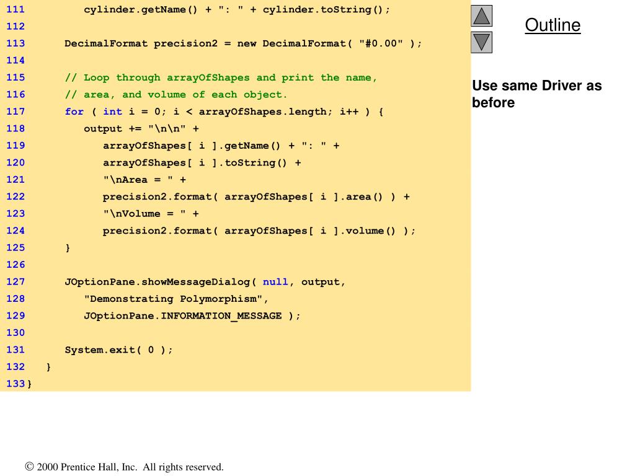The image size is (635, 476).
Task: Click the 'for' keyword on line 117
Action: point(74,112)
